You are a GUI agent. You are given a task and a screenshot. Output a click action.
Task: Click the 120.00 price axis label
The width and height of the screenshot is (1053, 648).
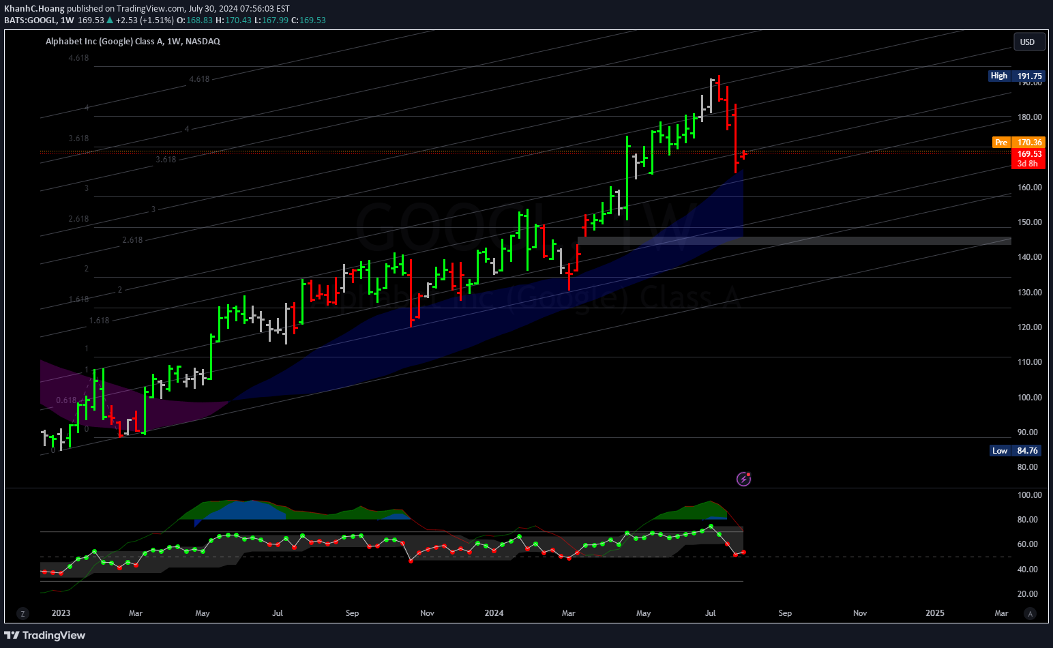[1030, 327]
